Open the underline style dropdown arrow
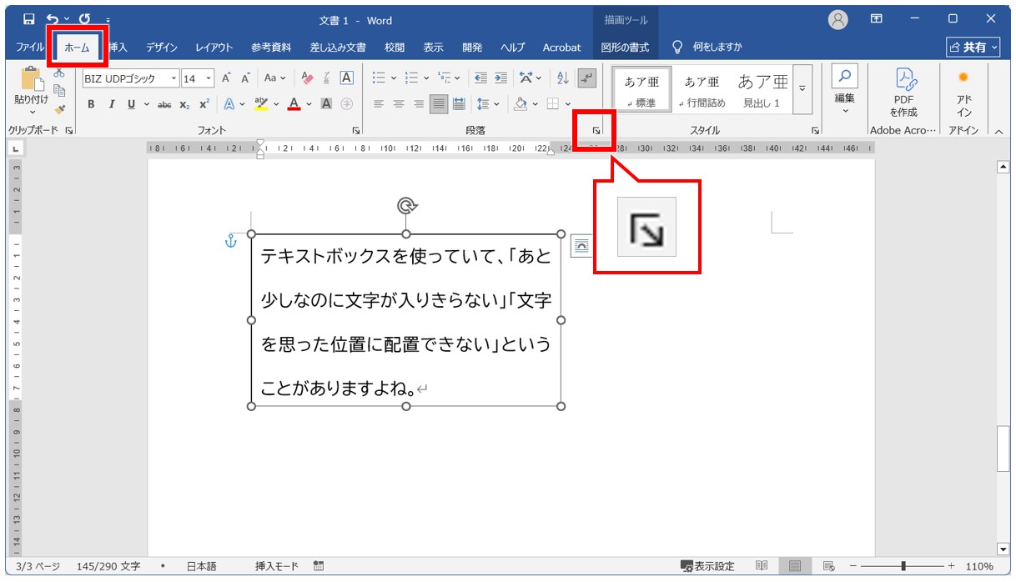 pyautogui.click(x=147, y=104)
